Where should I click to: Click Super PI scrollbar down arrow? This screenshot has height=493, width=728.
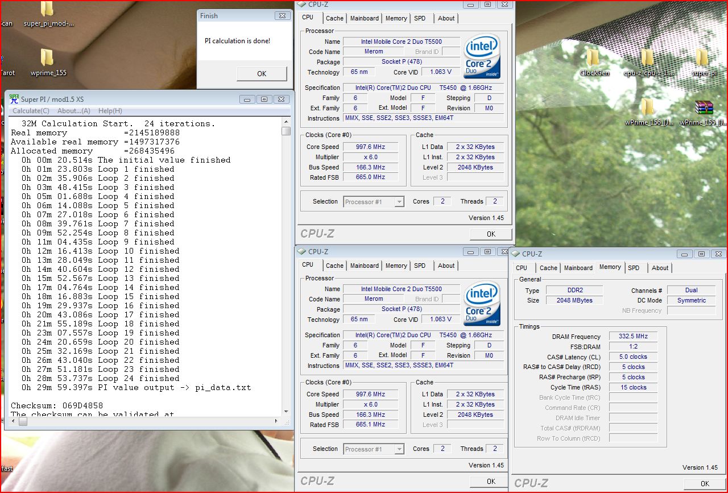tap(286, 412)
